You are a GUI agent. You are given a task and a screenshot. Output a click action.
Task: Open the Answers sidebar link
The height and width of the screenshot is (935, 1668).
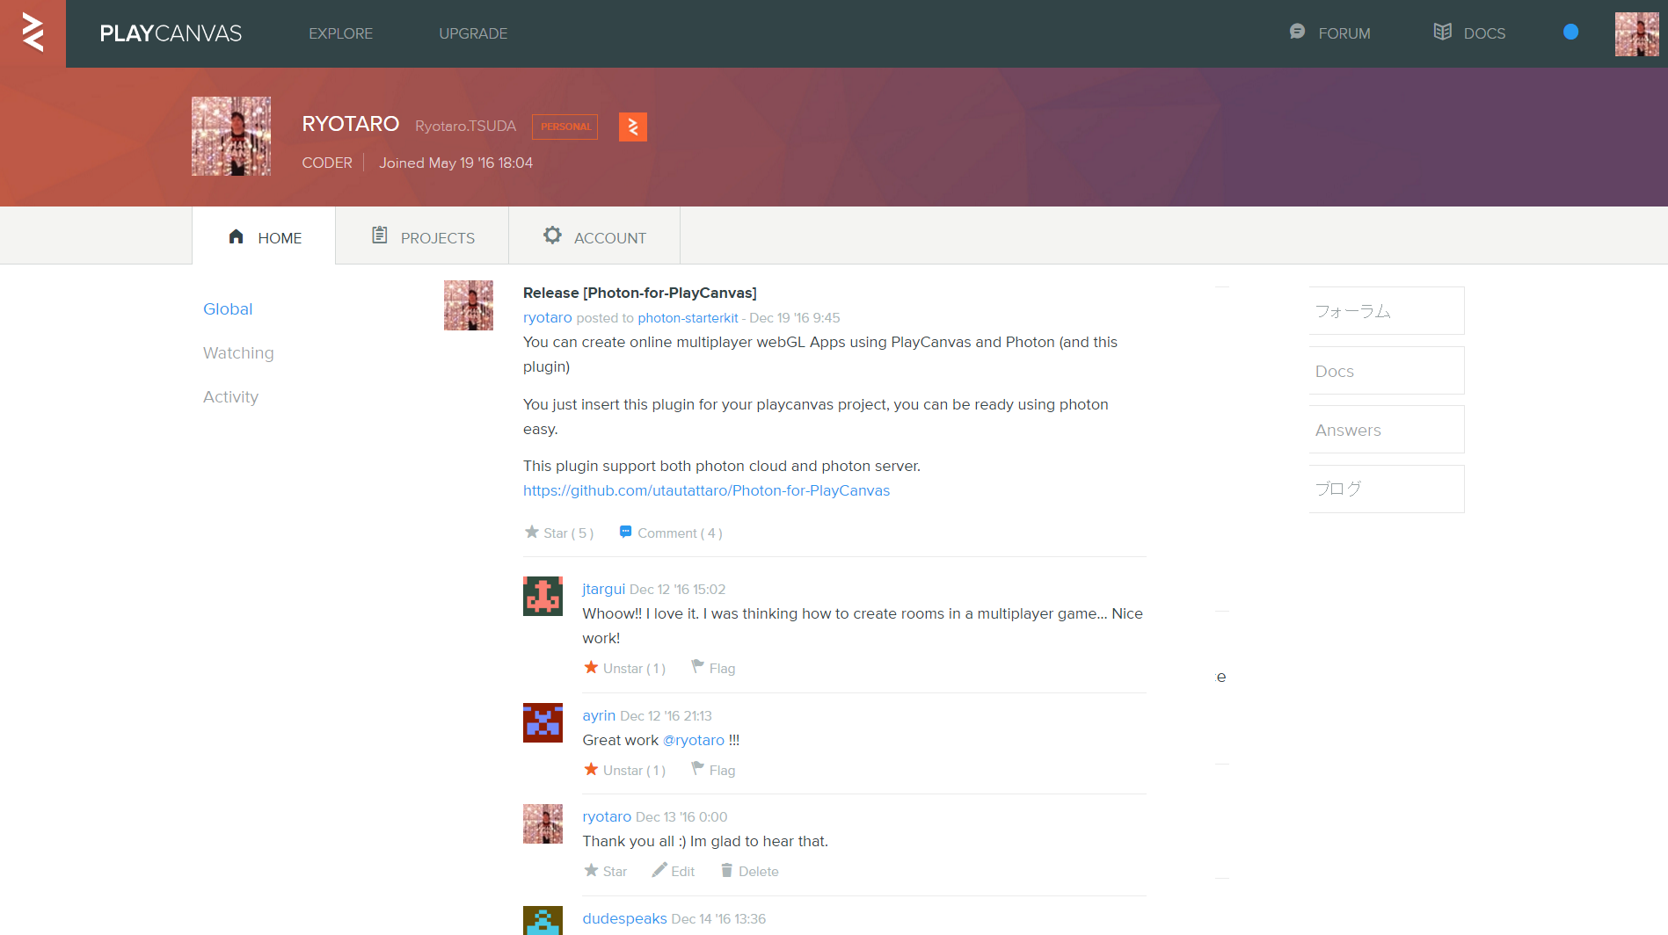pyautogui.click(x=1386, y=430)
